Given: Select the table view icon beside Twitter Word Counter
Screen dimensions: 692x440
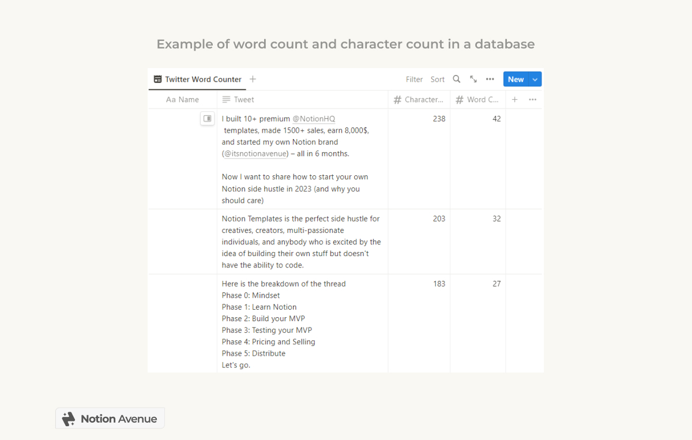Looking at the screenshot, I should tap(157, 79).
